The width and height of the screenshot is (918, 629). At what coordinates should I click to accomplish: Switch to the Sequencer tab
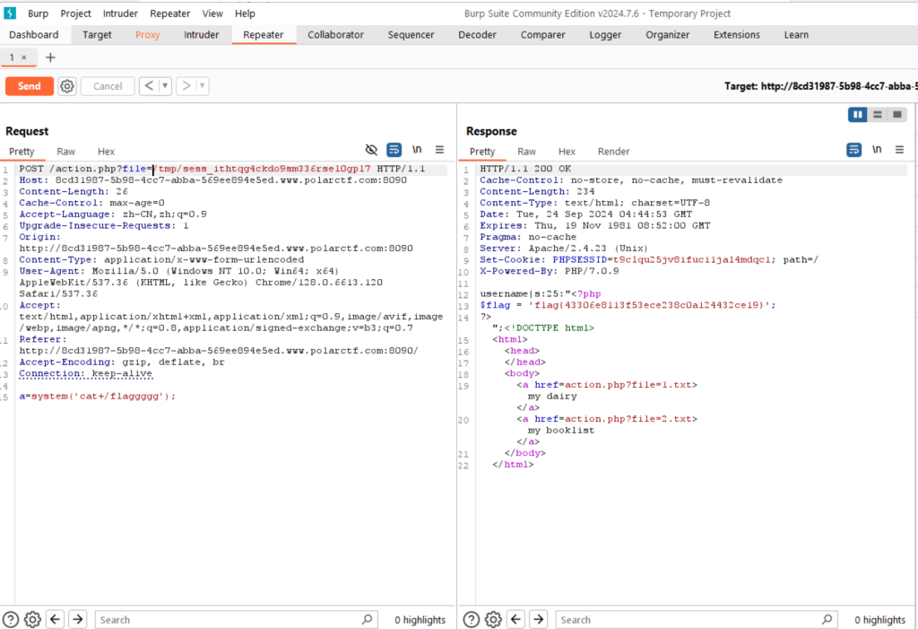[411, 35]
